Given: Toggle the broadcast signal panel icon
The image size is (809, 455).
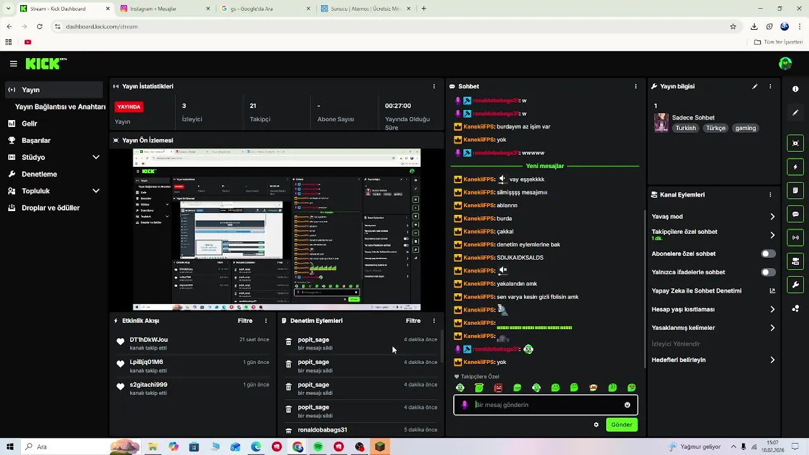Looking at the screenshot, I should click(795, 238).
